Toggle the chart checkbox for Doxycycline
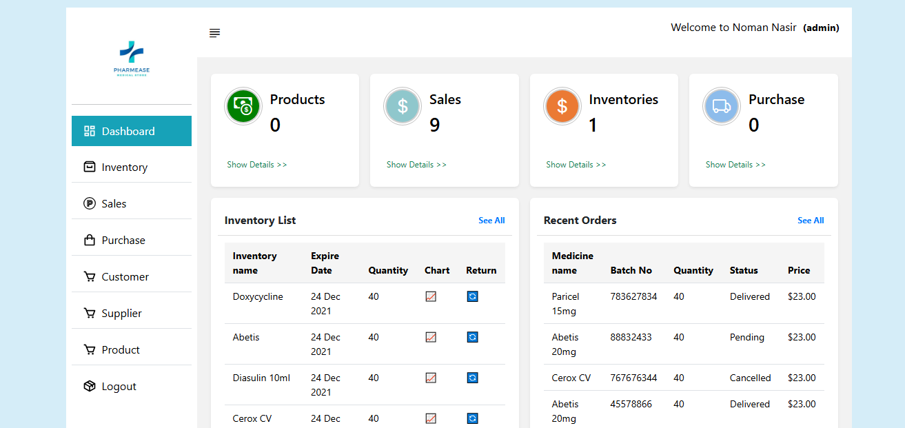The width and height of the screenshot is (905, 428). click(430, 296)
